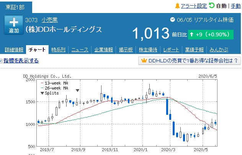The image size is (242, 155).
Task: Select 自動 refresh mode
Action: click(x=221, y=6)
